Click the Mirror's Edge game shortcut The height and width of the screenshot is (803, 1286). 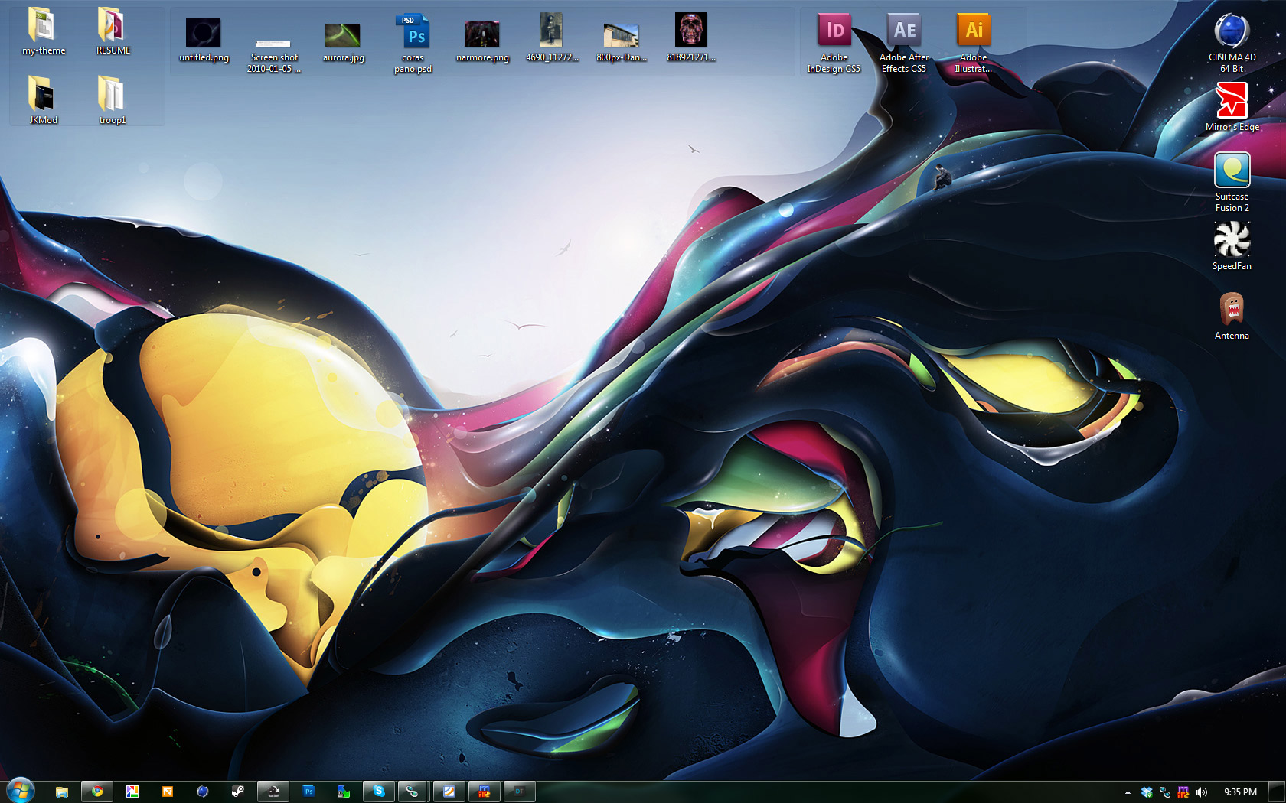pyautogui.click(x=1231, y=101)
